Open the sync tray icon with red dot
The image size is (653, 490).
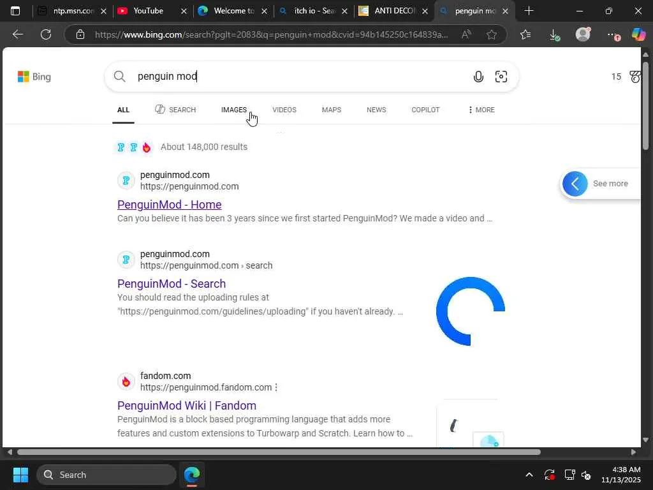tap(549, 475)
